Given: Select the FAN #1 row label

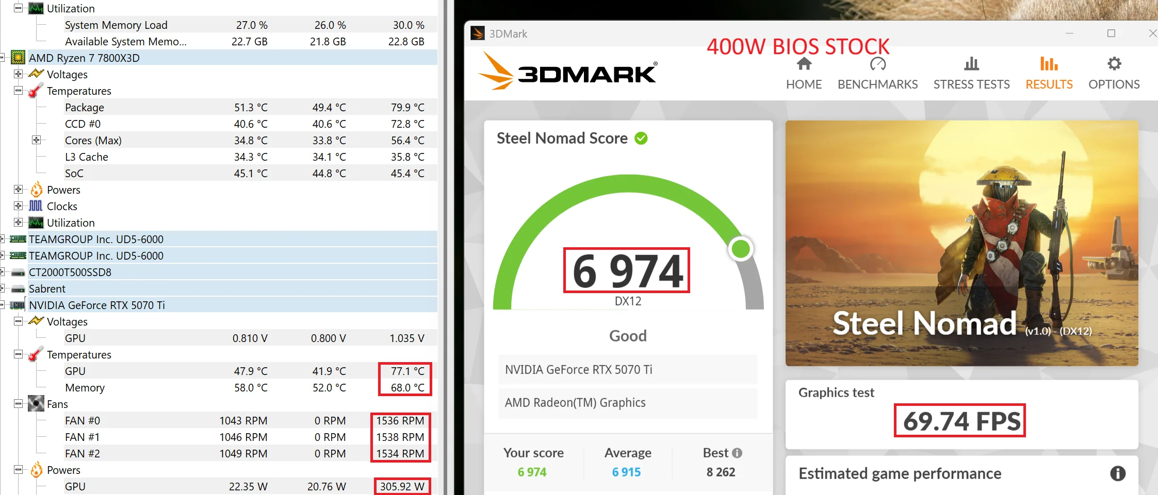Looking at the screenshot, I should click(x=83, y=437).
